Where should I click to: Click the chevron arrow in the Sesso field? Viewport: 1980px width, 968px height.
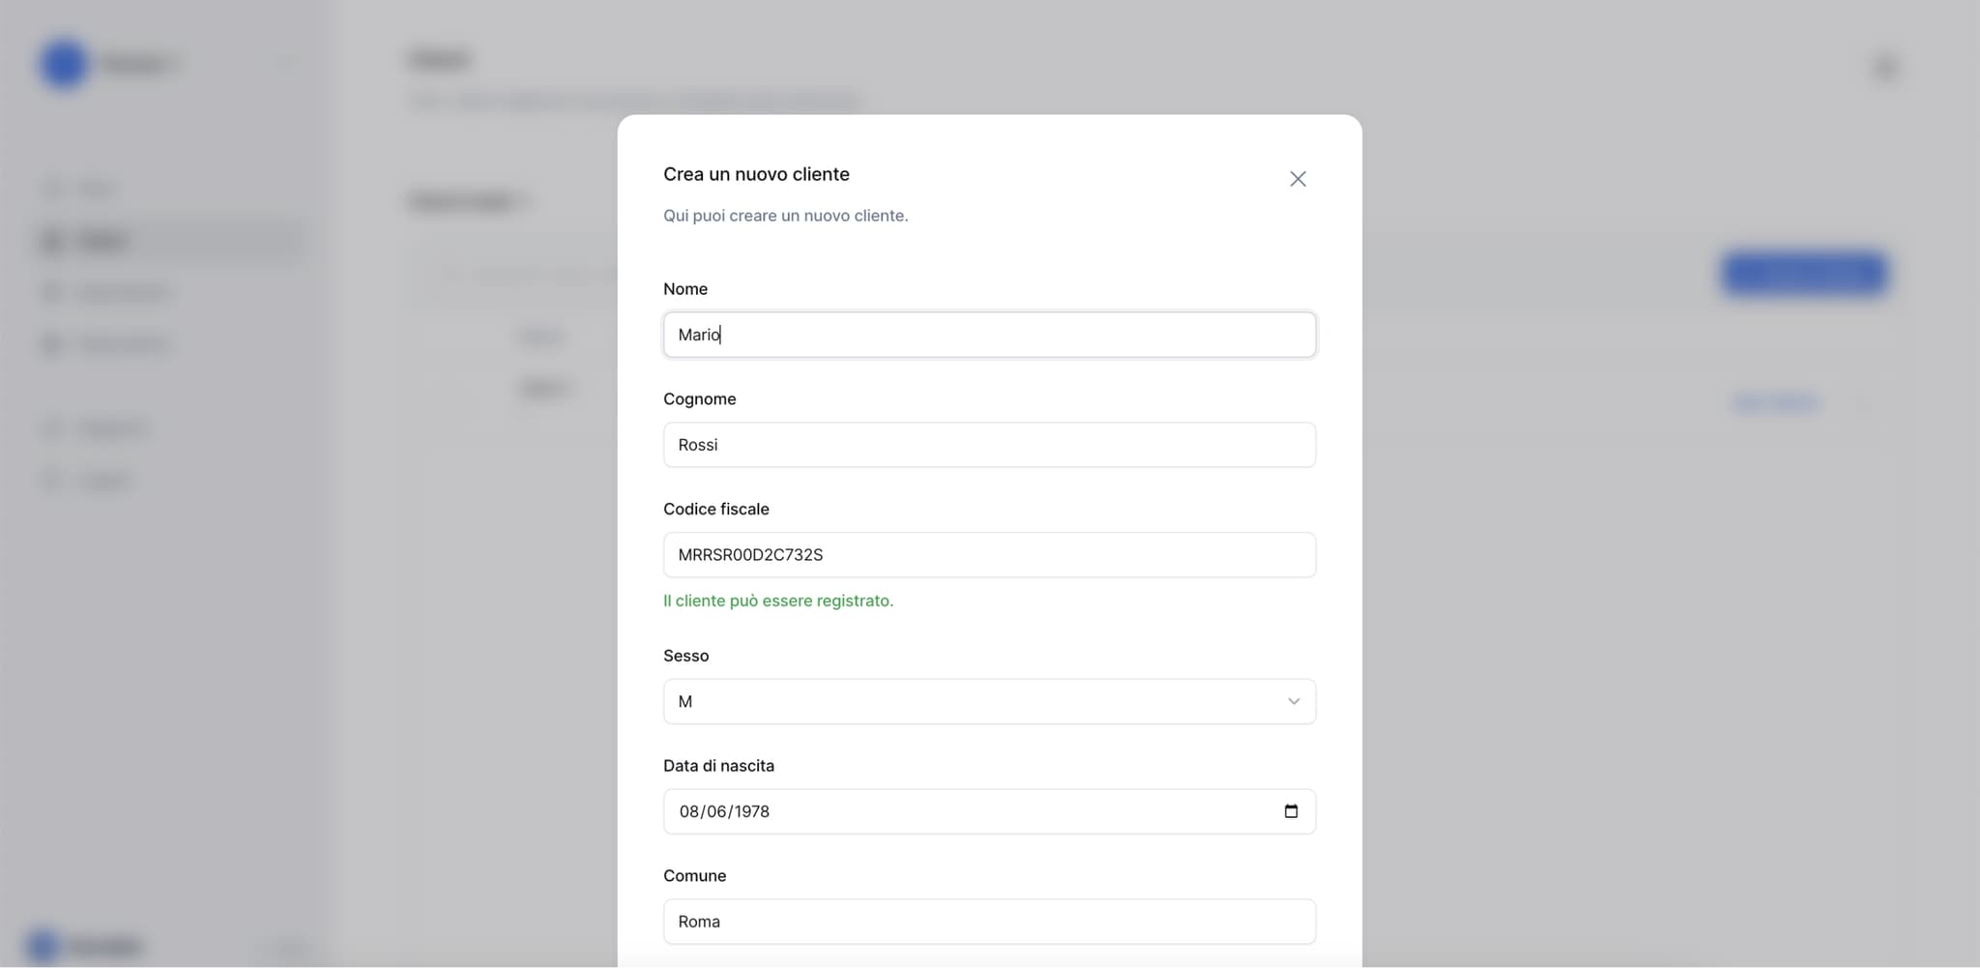[x=1293, y=701]
